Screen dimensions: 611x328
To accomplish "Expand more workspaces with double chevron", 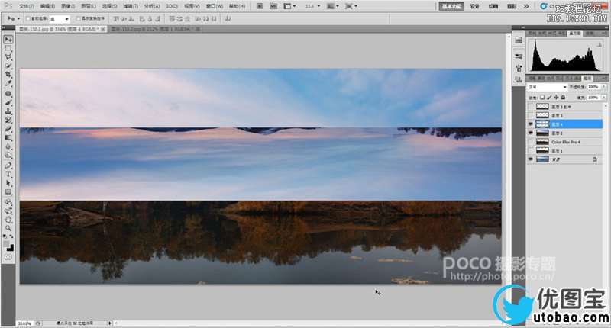I will (x=526, y=6).
